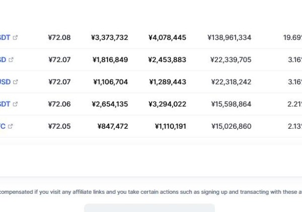This screenshot has height=212, width=302.
Task: Open the pair link in the ¥22,339,705 row
Action: click(3, 60)
